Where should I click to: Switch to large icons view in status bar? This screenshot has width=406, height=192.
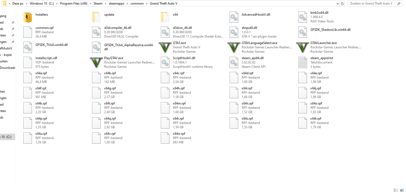[x=402, y=190]
